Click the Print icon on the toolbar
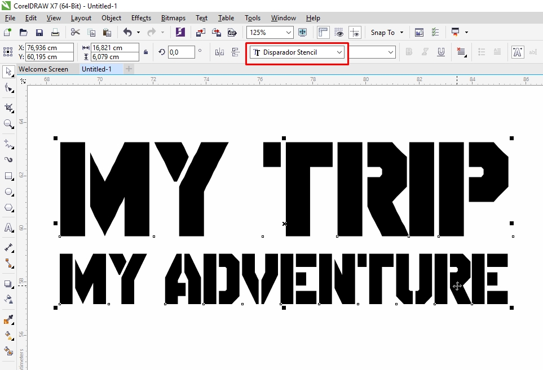543x370 pixels. [x=55, y=32]
